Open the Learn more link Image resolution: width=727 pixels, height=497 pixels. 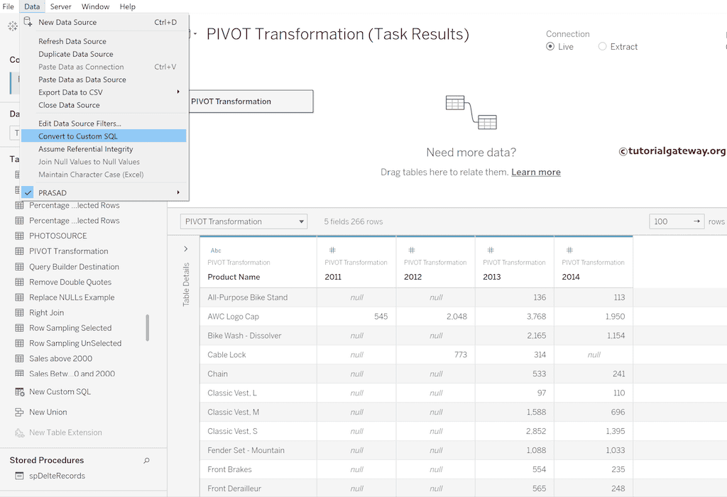tap(535, 173)
